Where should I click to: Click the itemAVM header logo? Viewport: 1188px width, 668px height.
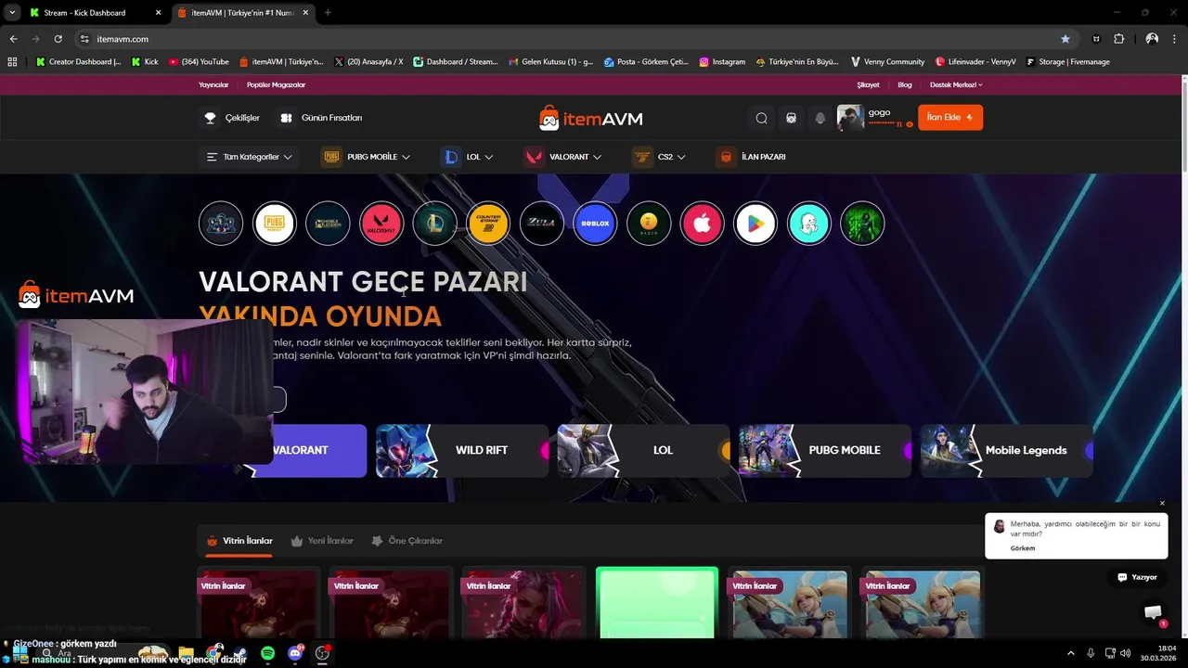click(590, 118)
